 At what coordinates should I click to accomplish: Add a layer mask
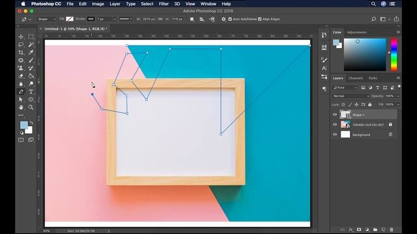coord(359,229)
